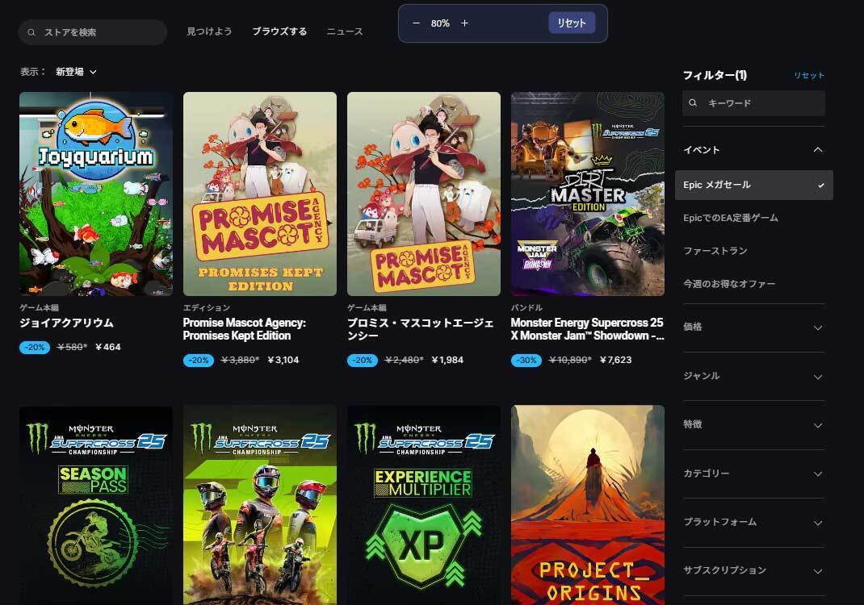Go to the ニュース tab
864x605 pixels.
[345, 31]
